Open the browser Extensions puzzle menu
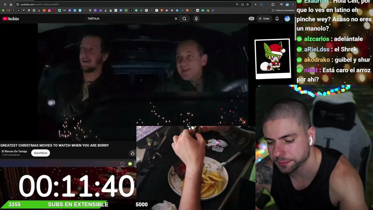This screenshot has width=373, height=210. (x=273, y=4)
